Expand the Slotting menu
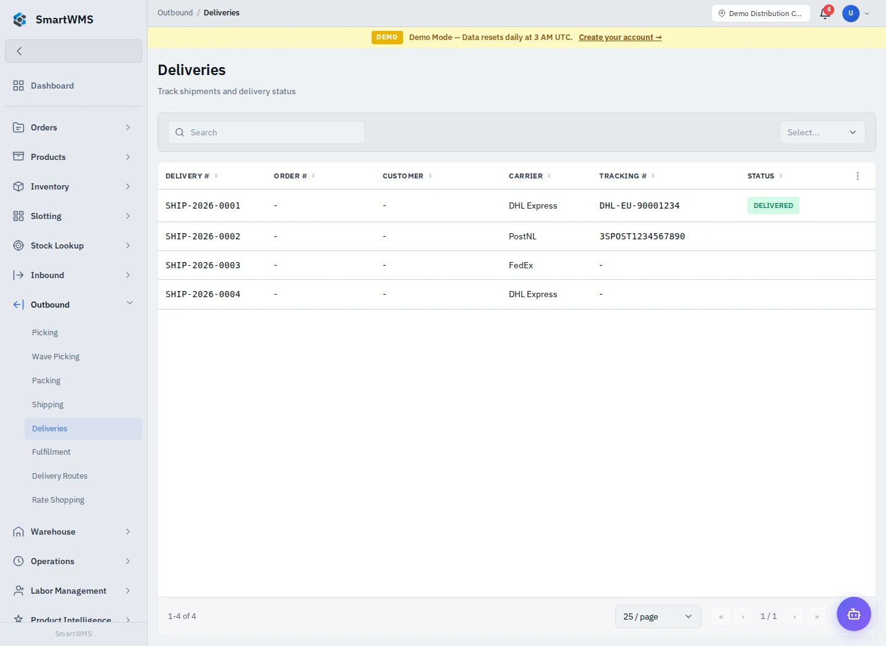This screenshot has width=886, height=646. pos(73,216)
